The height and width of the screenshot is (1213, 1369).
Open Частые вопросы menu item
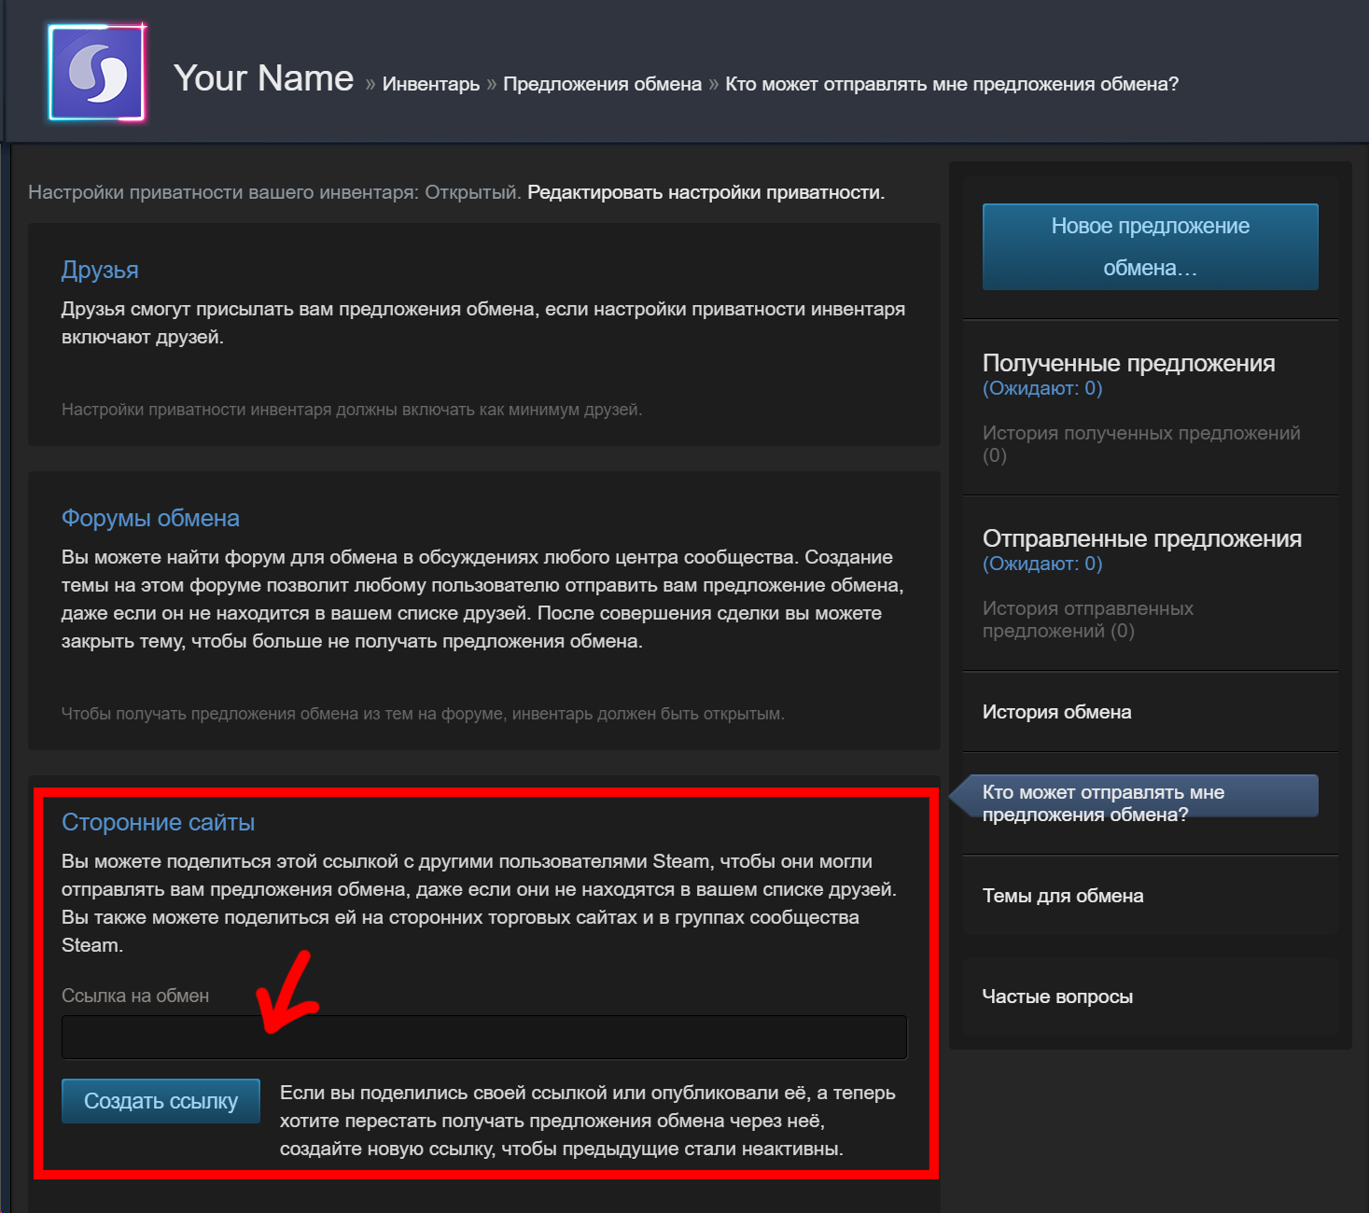pos(1057,997)
